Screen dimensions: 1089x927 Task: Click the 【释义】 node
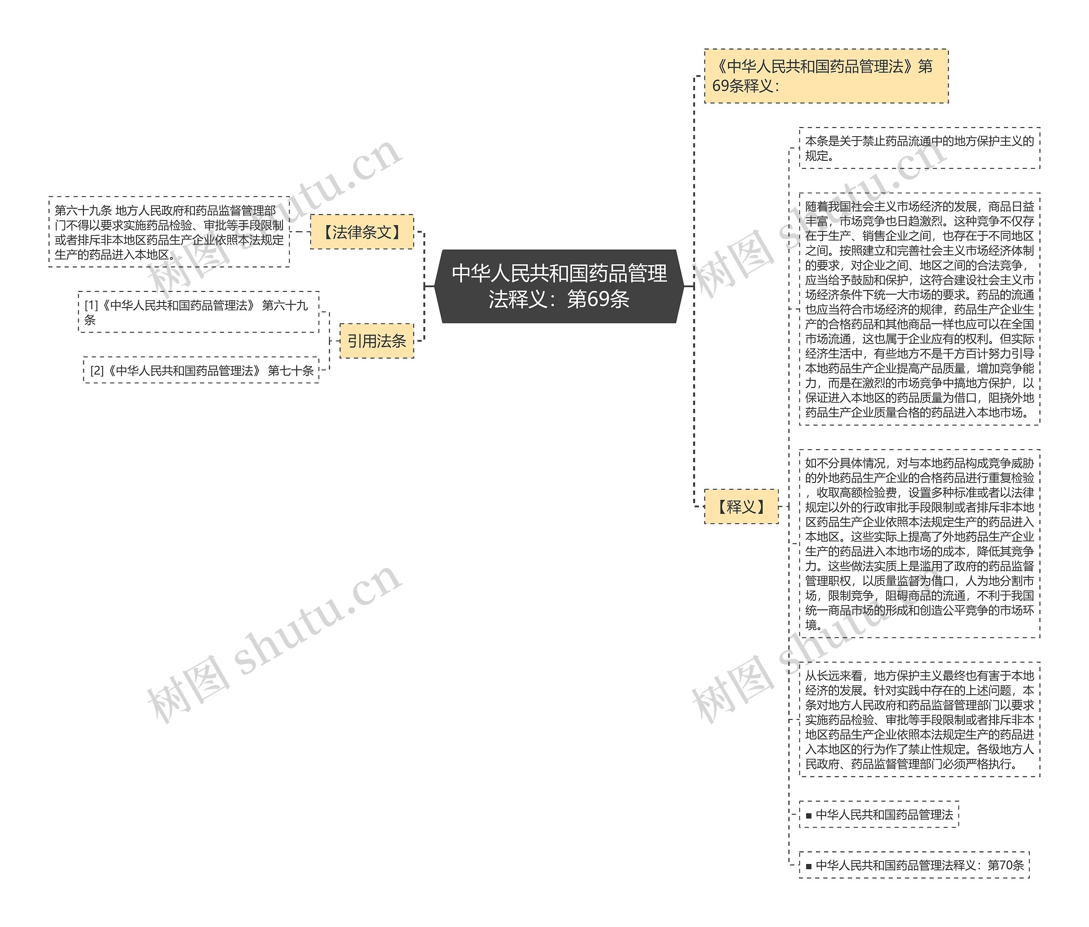point(741,507)
